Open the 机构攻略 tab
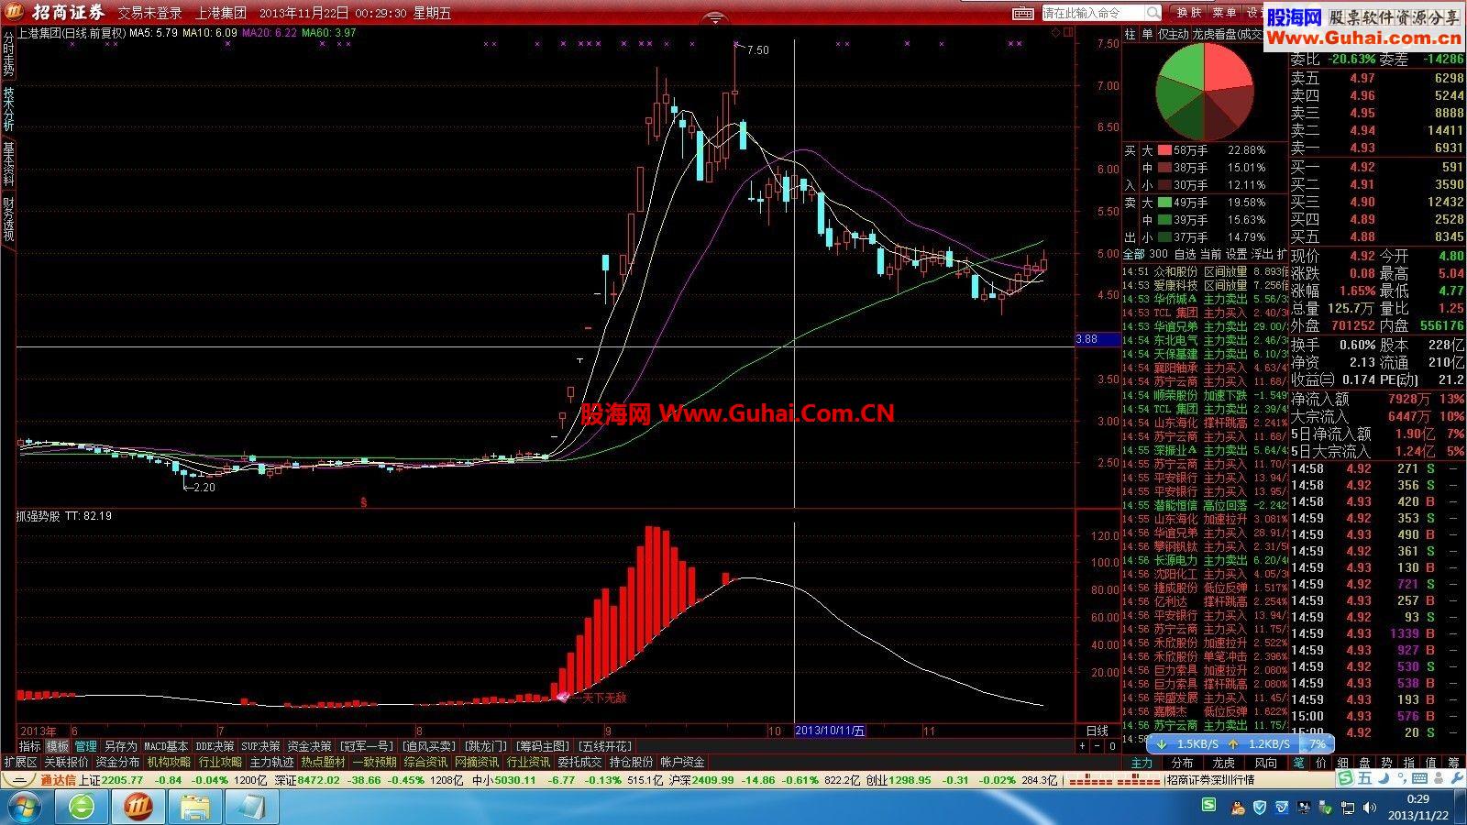The image size is (1467, 825). point(169,762)
